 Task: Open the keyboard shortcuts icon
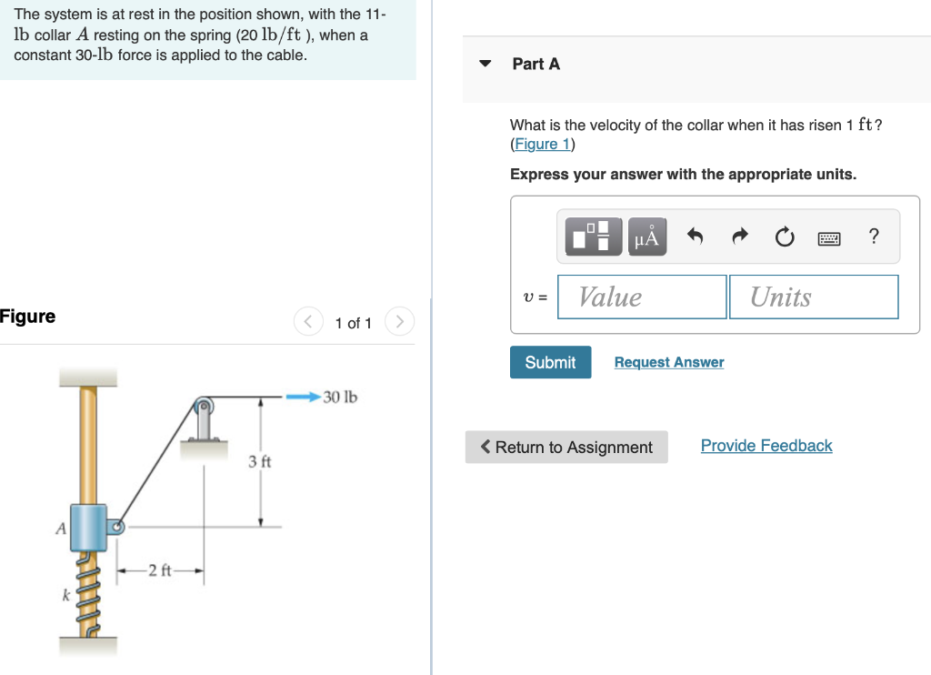[x=830, y=237]
